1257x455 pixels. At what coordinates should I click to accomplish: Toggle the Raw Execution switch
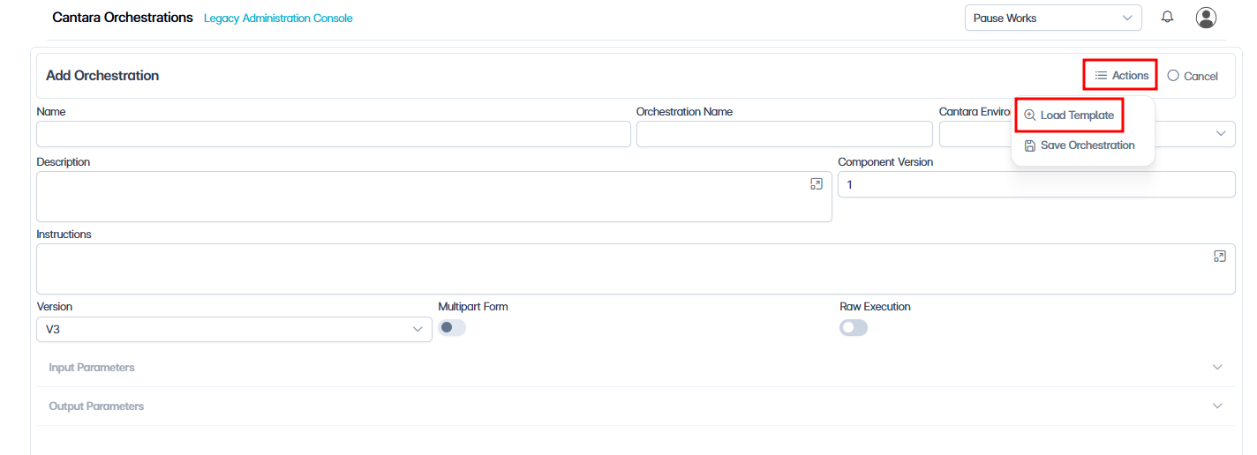[x=854, y=327]
